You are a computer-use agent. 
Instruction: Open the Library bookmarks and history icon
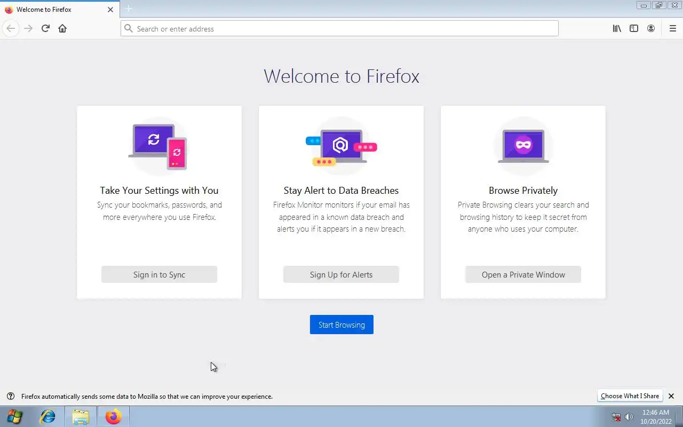click(617, 28)
